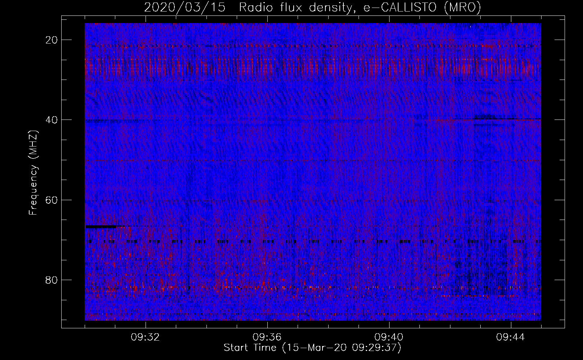583x360 pixels.
Task: Click the 'Frequency (MHZ)' y-axis label
Action: (x=33, y=173)
